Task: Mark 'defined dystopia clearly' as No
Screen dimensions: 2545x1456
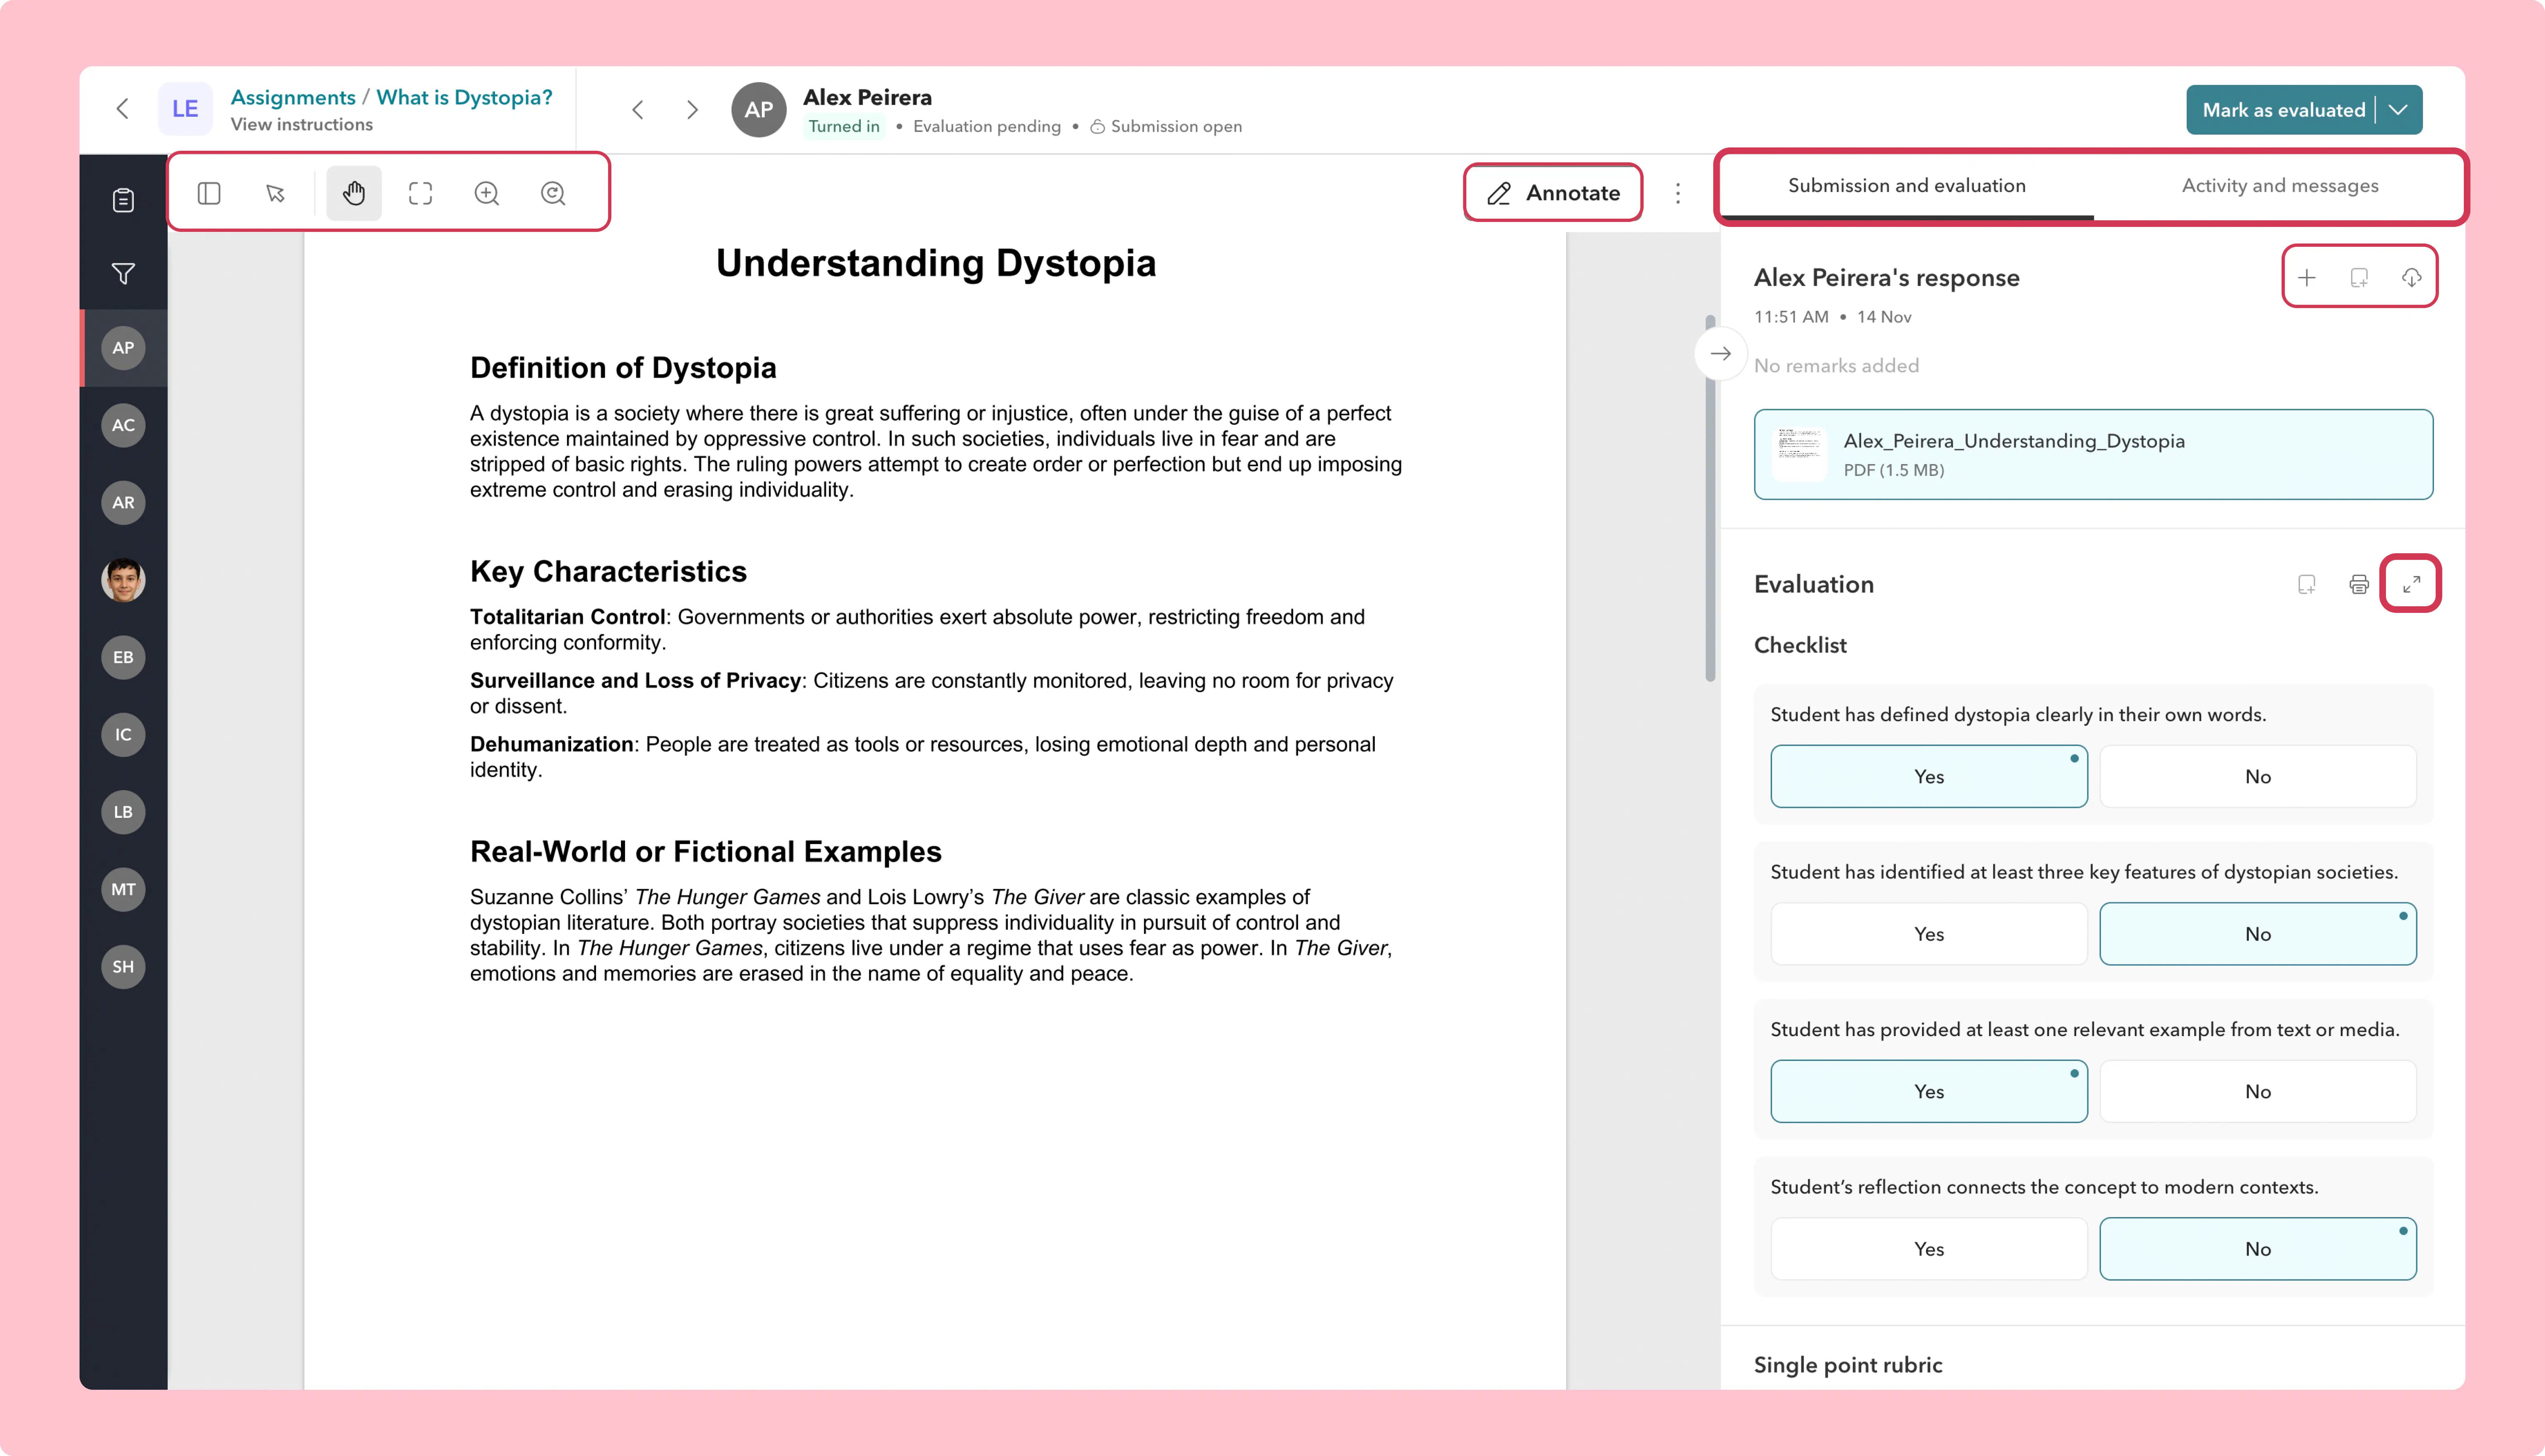Action: 2257,776
